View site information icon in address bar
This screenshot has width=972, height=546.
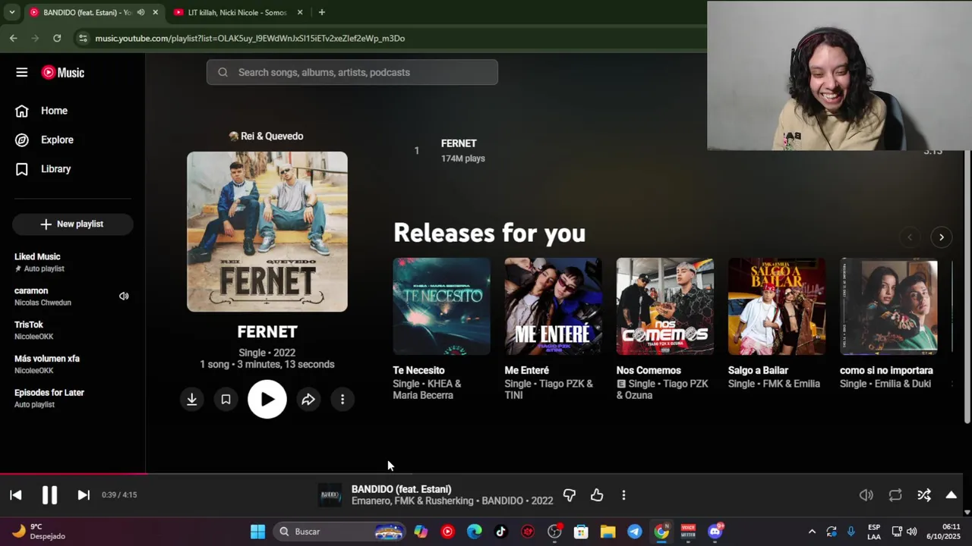(83, 38)
